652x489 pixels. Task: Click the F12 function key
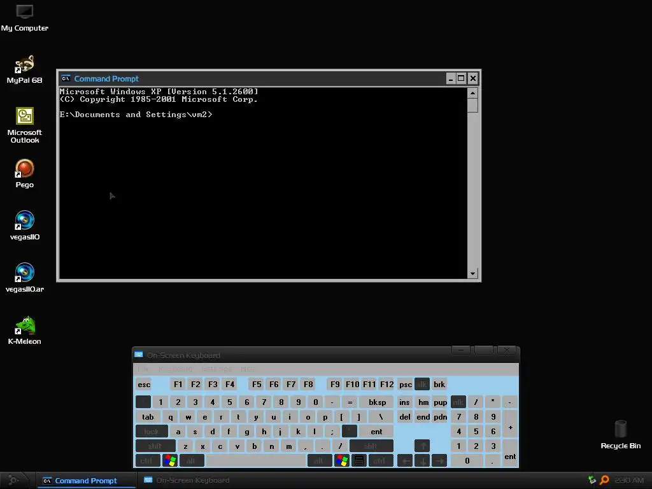(386, 384)
